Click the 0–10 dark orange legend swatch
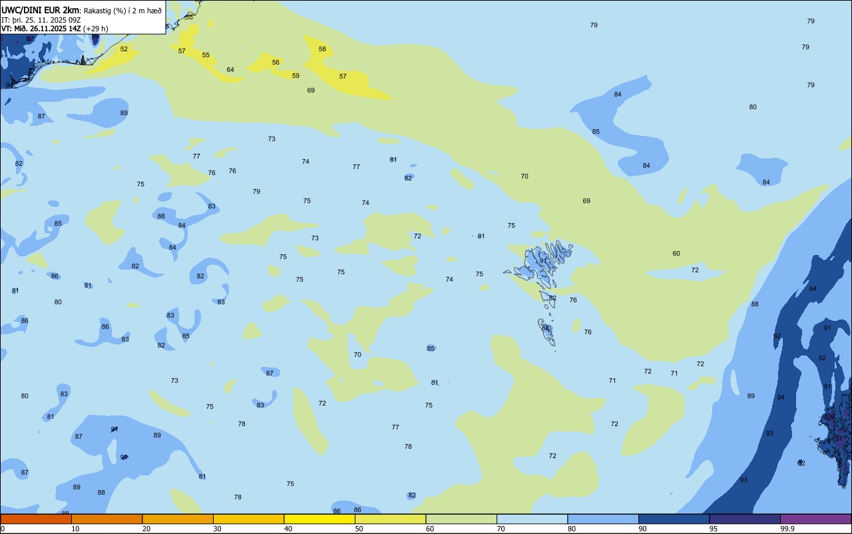Viewport: 852px width, 534px height. (x=36, y=519)
